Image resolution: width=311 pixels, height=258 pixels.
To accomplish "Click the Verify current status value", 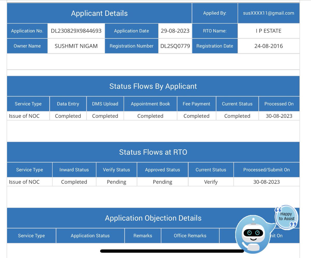I will coord(211,182).
